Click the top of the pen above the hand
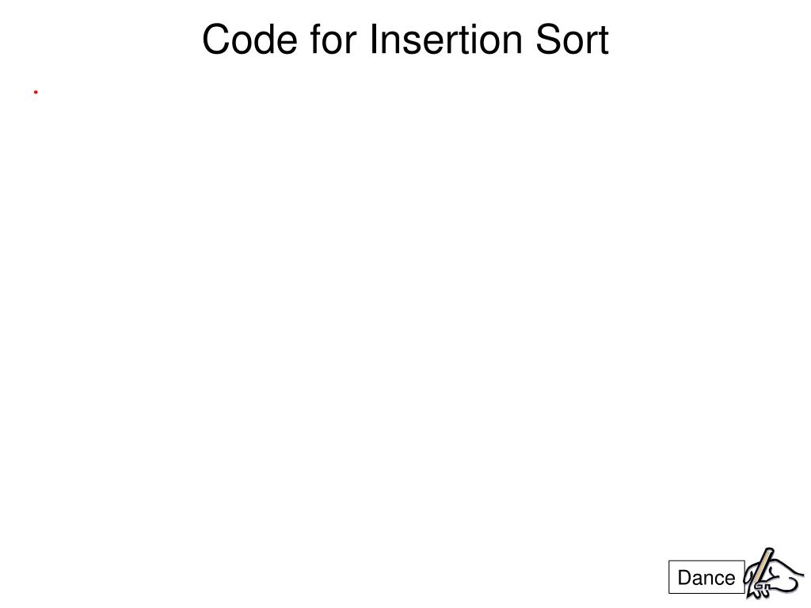The height and width of the screenshot is (608, 811). click(x=769, y=551)
